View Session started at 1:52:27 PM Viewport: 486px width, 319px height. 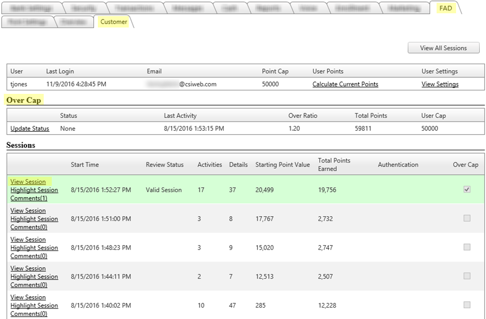pyautogui.click(x=28, y=182)
